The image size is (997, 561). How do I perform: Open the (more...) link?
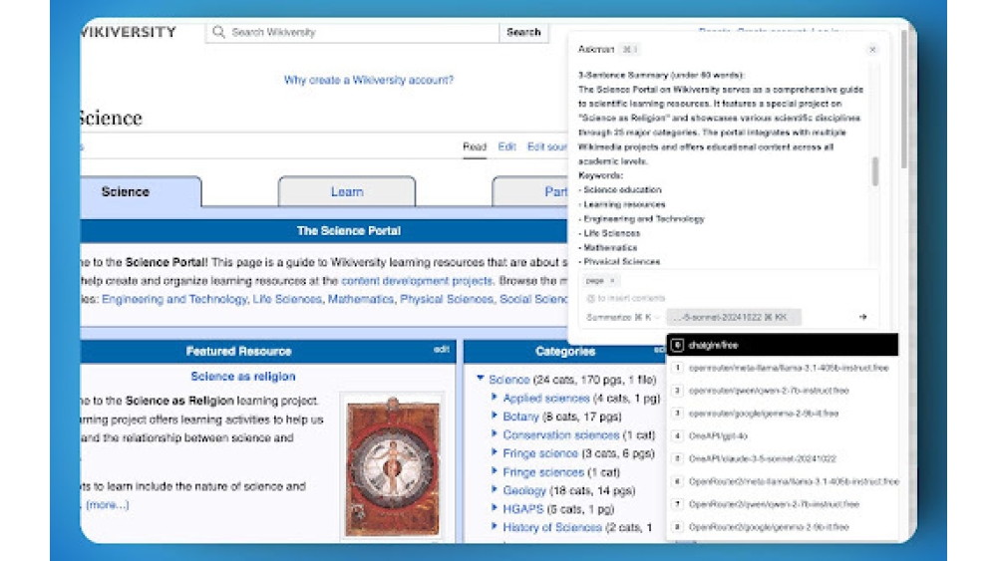(108, 505)
